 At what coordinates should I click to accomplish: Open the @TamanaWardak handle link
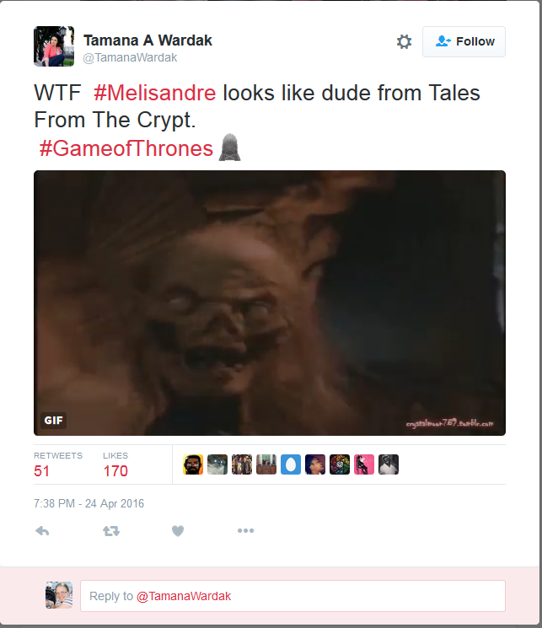pyautogui.click(x=130, y=57)
